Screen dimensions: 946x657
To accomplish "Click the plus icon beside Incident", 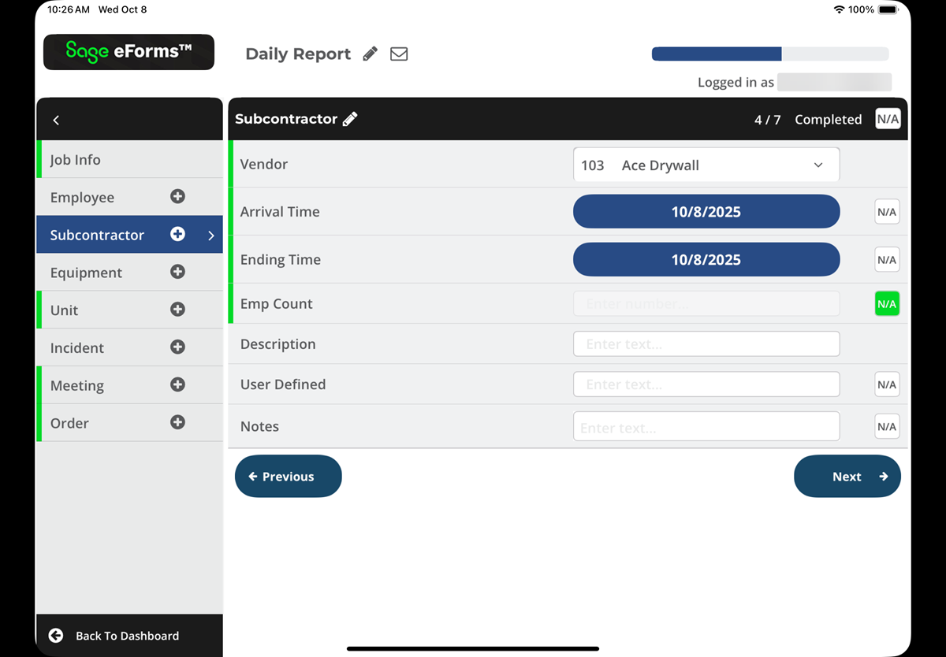I will coord(177,347).
